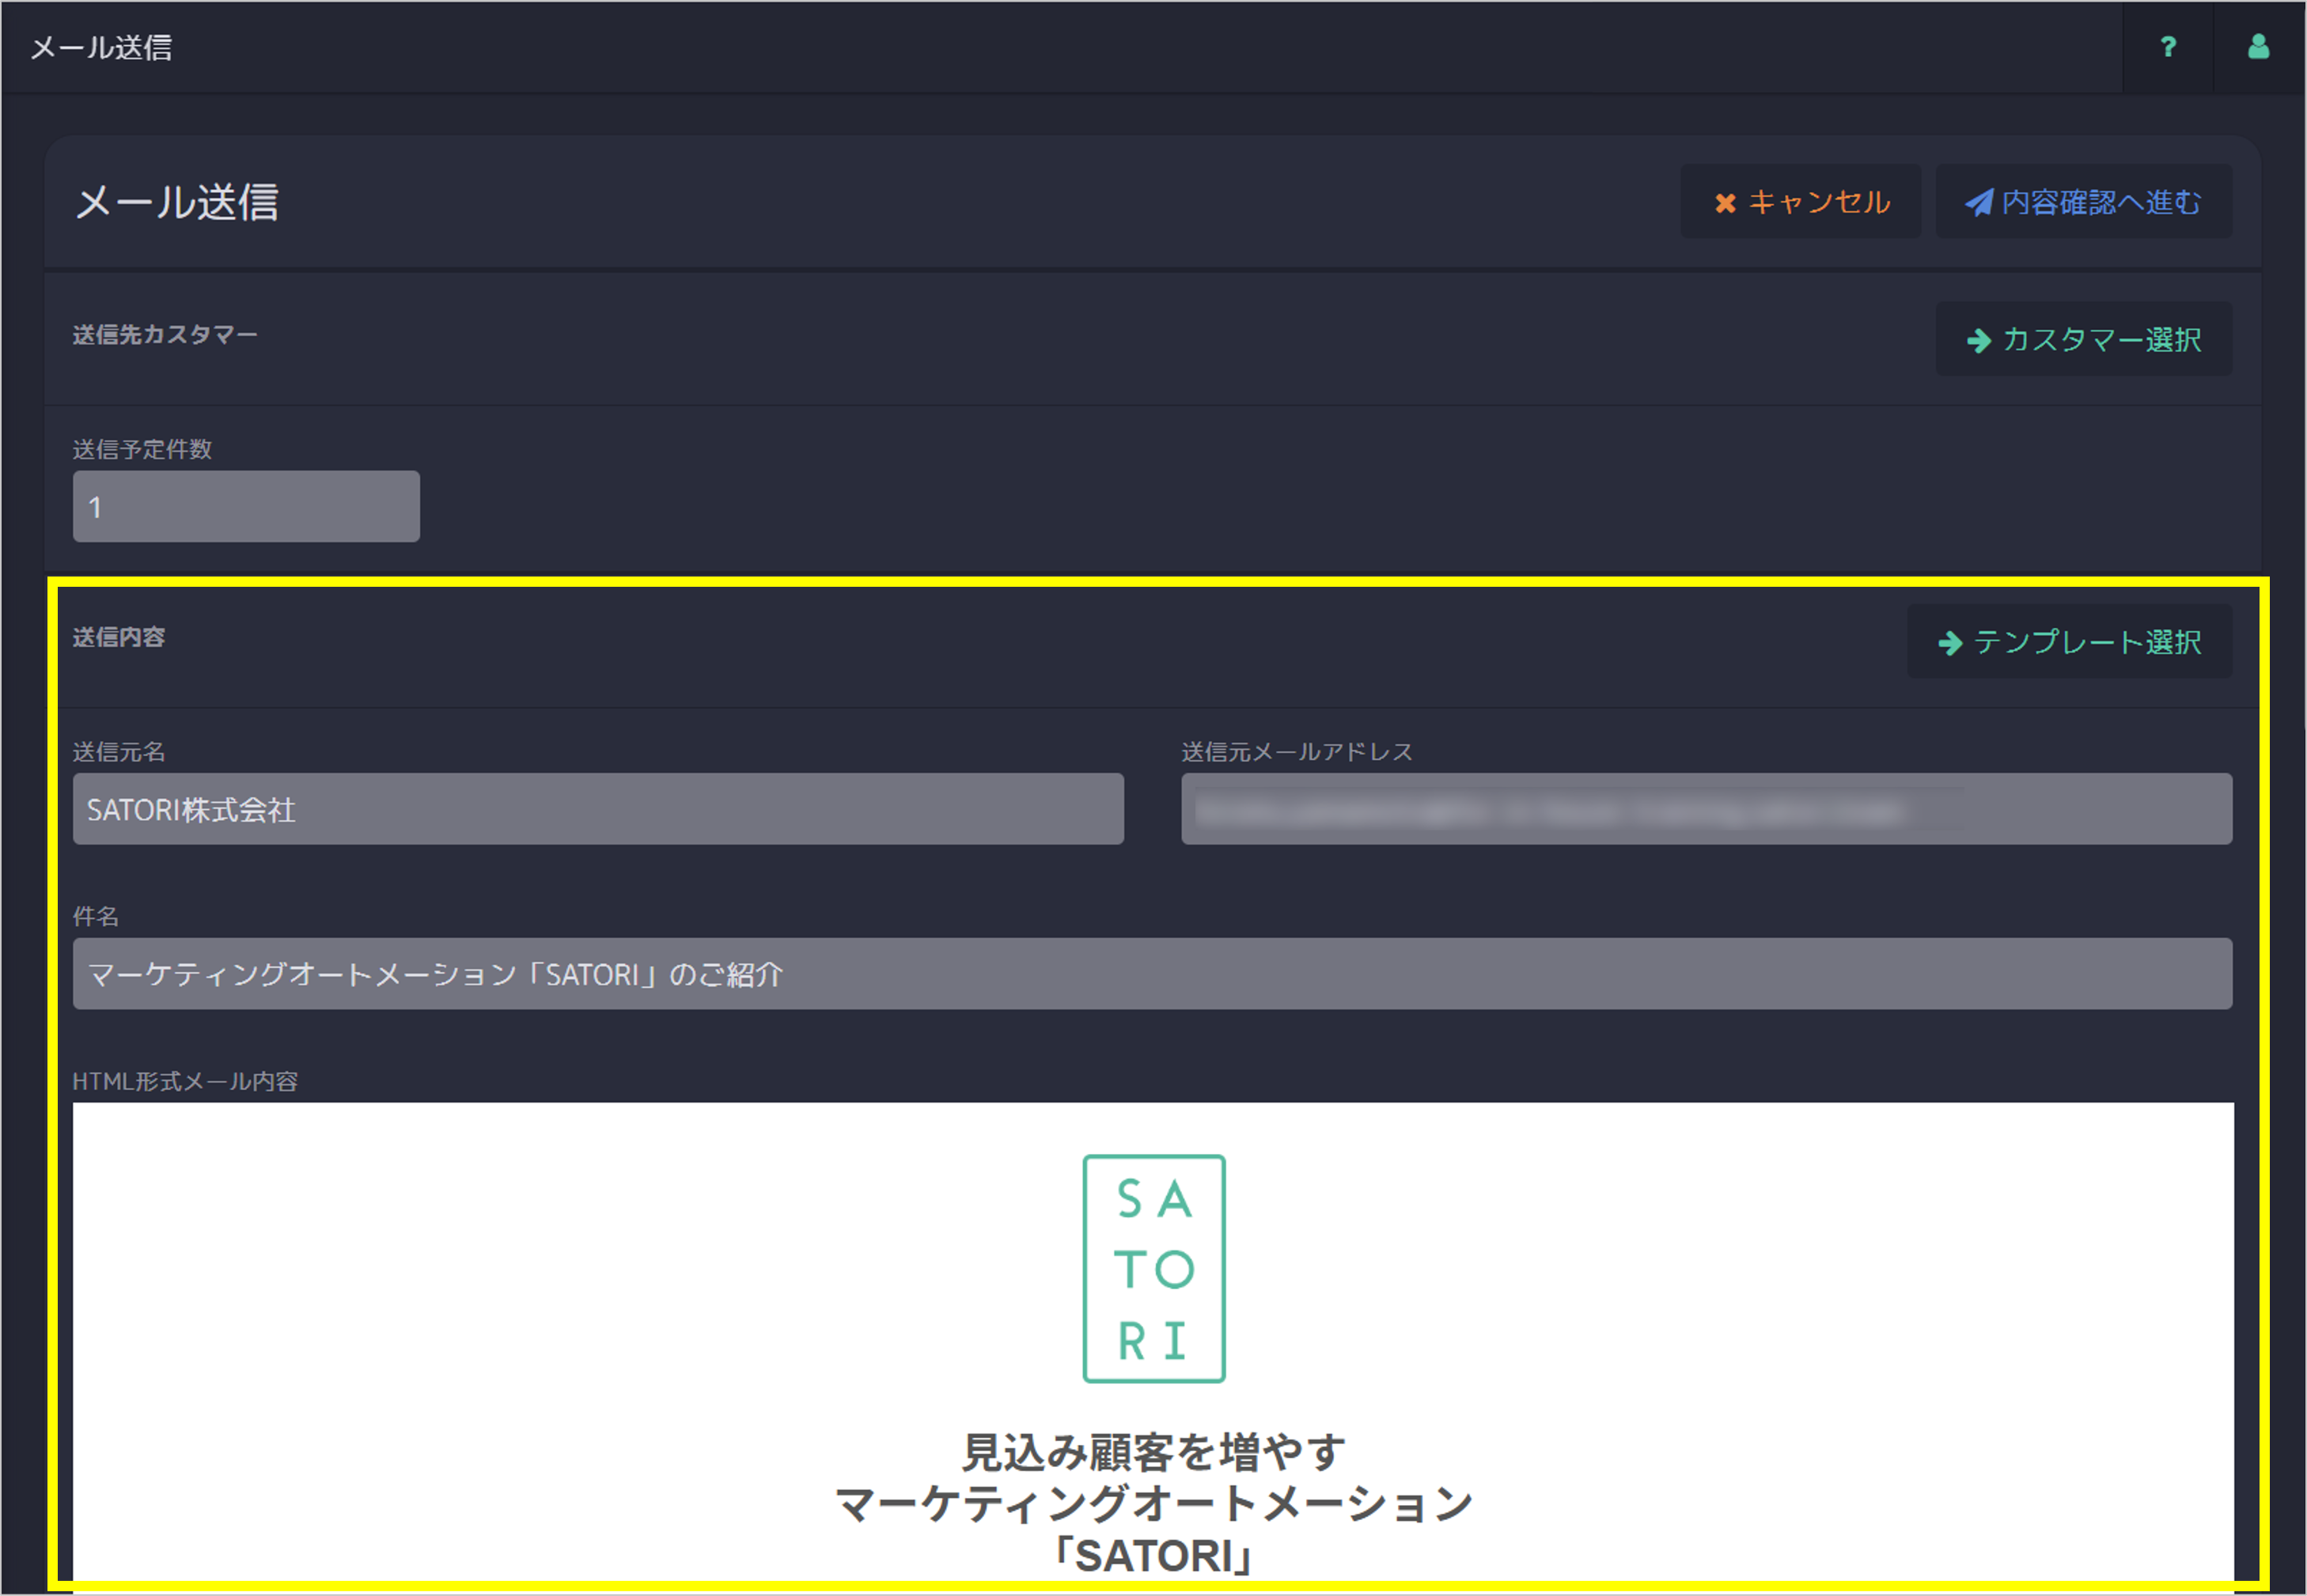Select the 送信先カスタマー section label
The height and width of the screenshot is (1596, 2307).
pyautogui.click(x=165, y=335)
